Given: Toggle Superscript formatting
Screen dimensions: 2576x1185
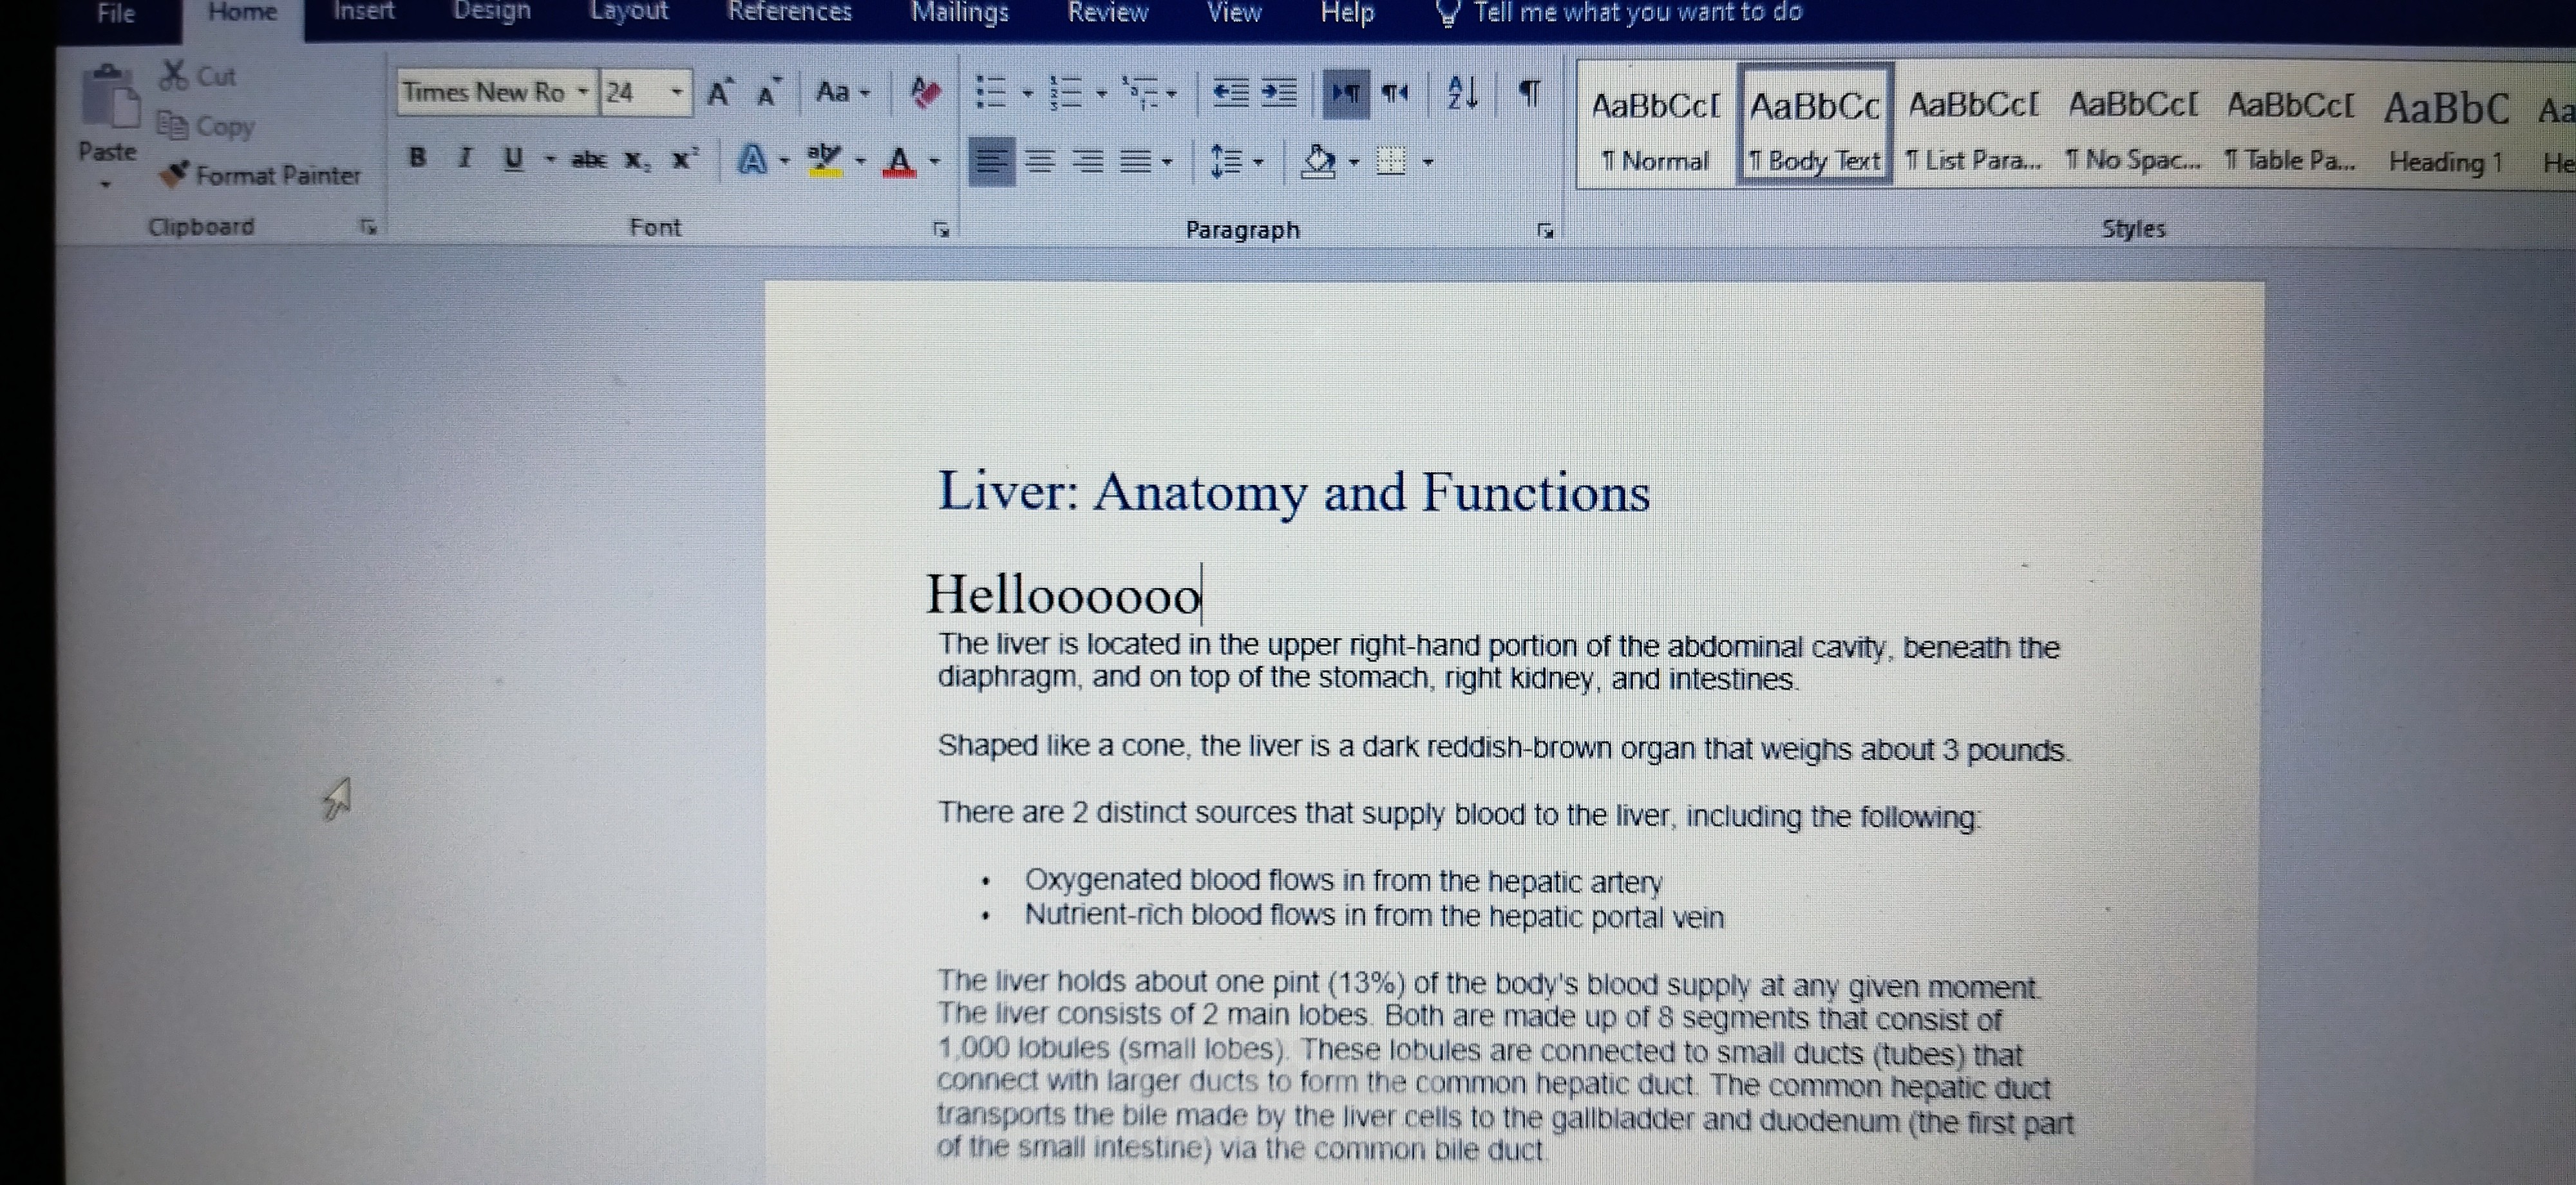Looking at the screenshot, I should coord(685,158).
